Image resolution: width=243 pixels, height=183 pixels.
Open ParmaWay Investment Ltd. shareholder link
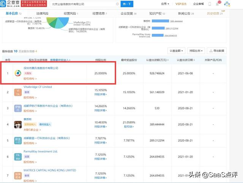pyautogui.click(x=41, y=152)
